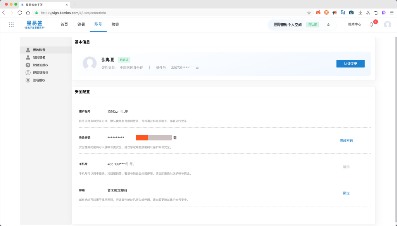The height and width of the screenshot is (226, 397).
Task: Expand the personal space switcher arrows
Action: click(328, 25)
